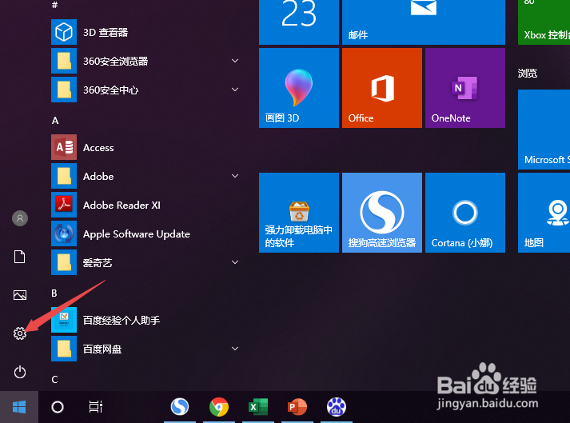Launch Access from the app list
570x423 pixels.
pyautogui.click(x=145, y=147)
